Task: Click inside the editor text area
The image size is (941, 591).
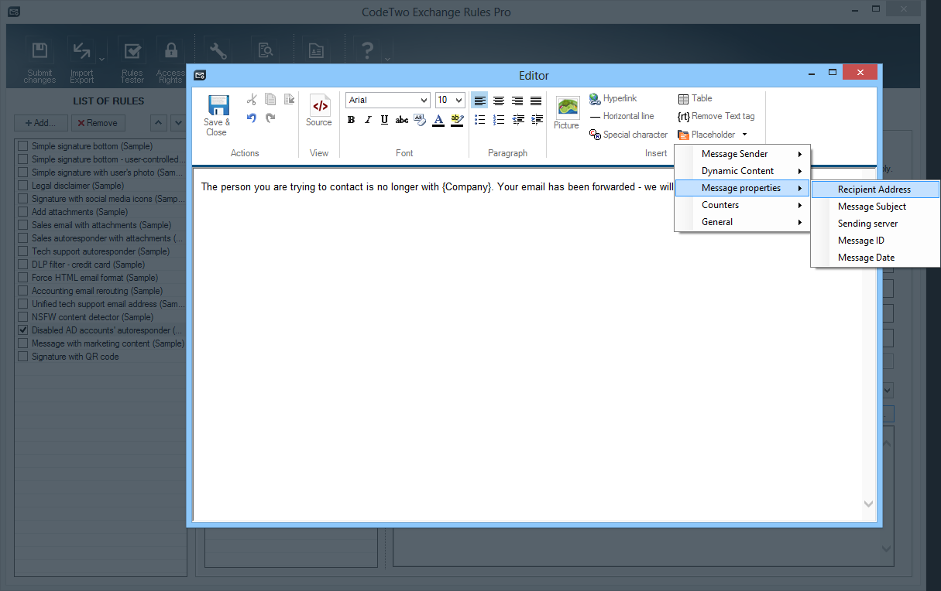Action: [x=527, y=348]
